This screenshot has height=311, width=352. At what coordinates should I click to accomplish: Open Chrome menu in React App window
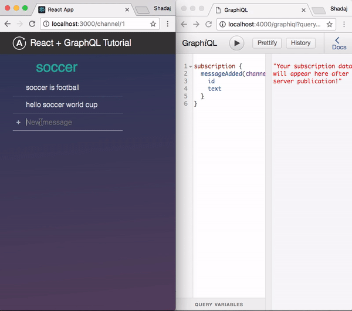pos(167,24)
